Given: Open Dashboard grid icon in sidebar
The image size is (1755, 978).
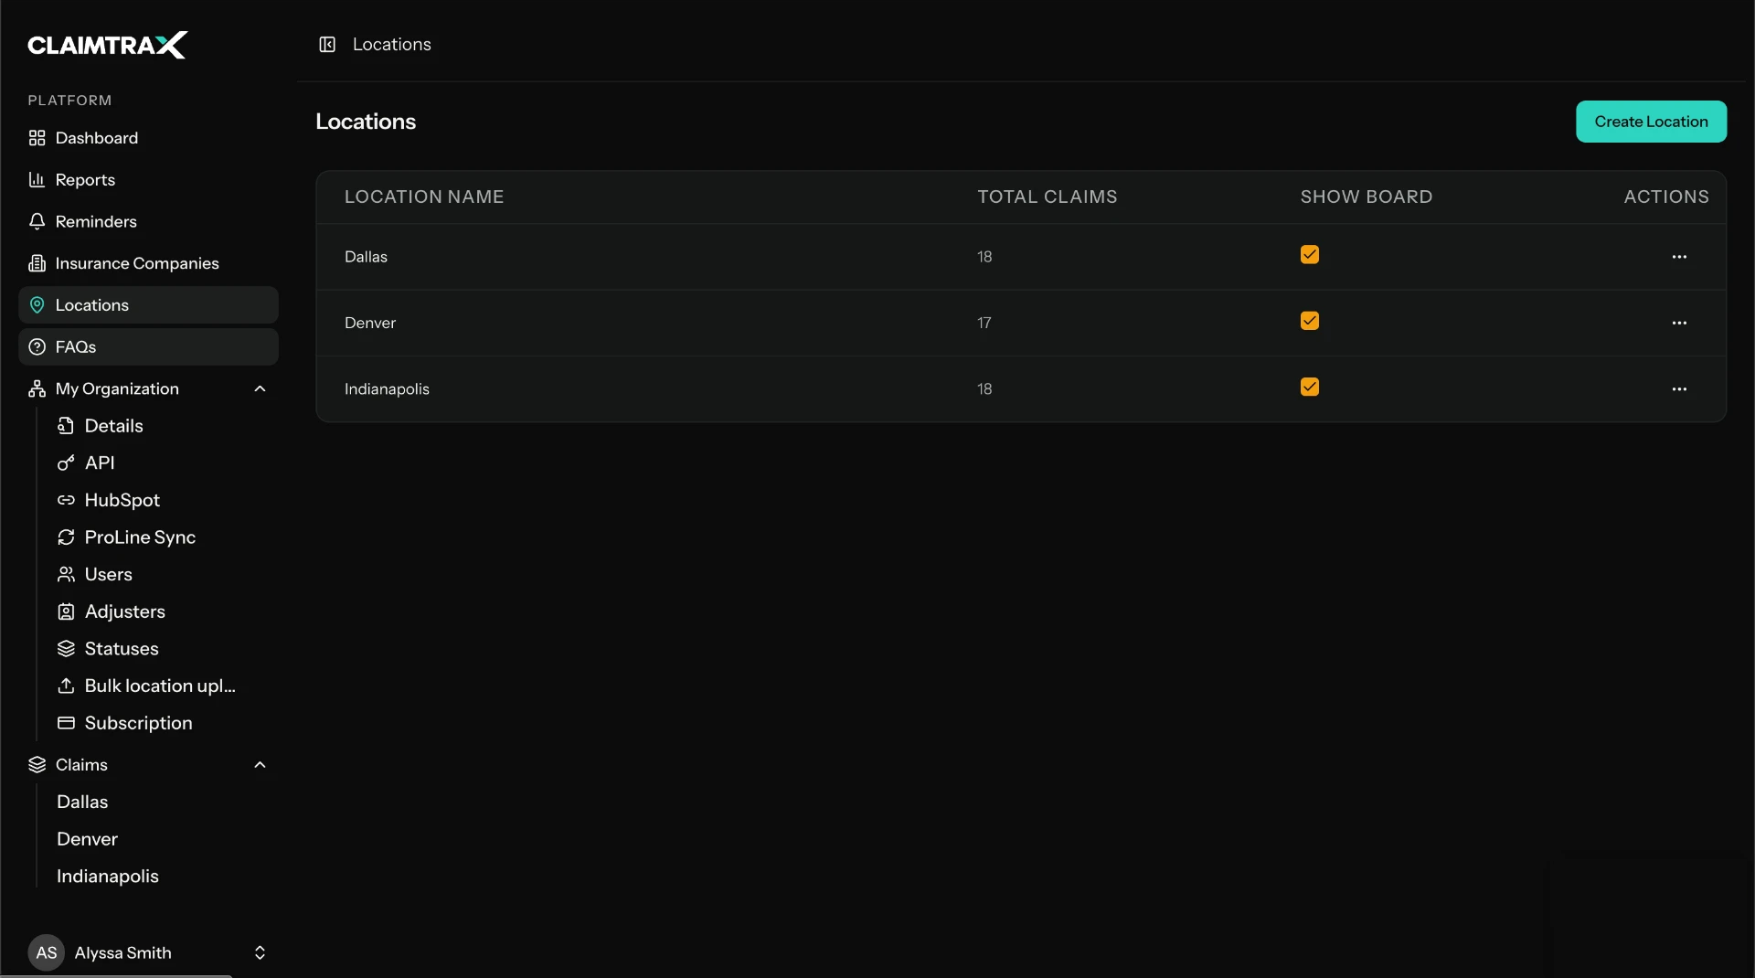Looking at the screenshot, I should pos(37,138).
